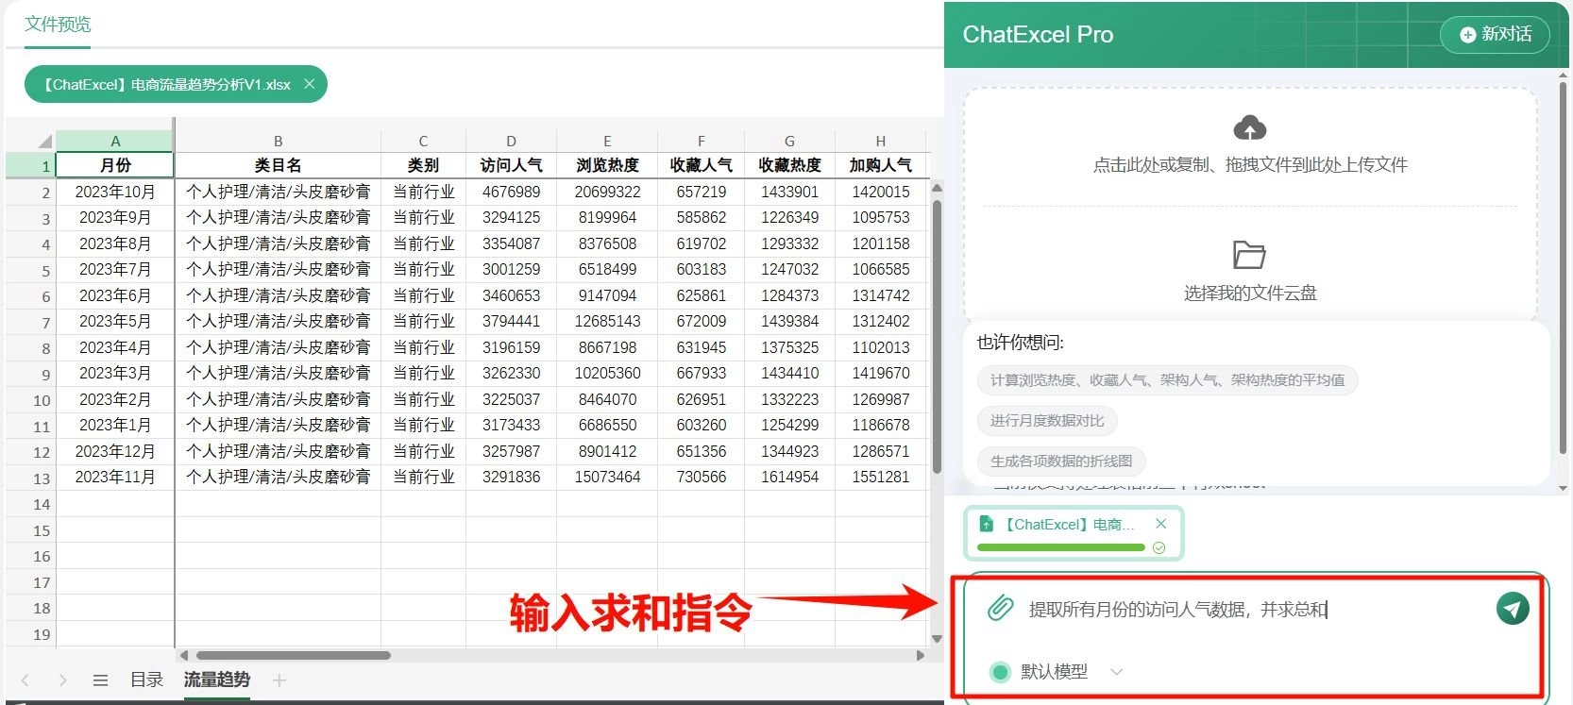Click the green send message icon
This screenshot has width=1573, height=705.
(x=1513, y=609)
